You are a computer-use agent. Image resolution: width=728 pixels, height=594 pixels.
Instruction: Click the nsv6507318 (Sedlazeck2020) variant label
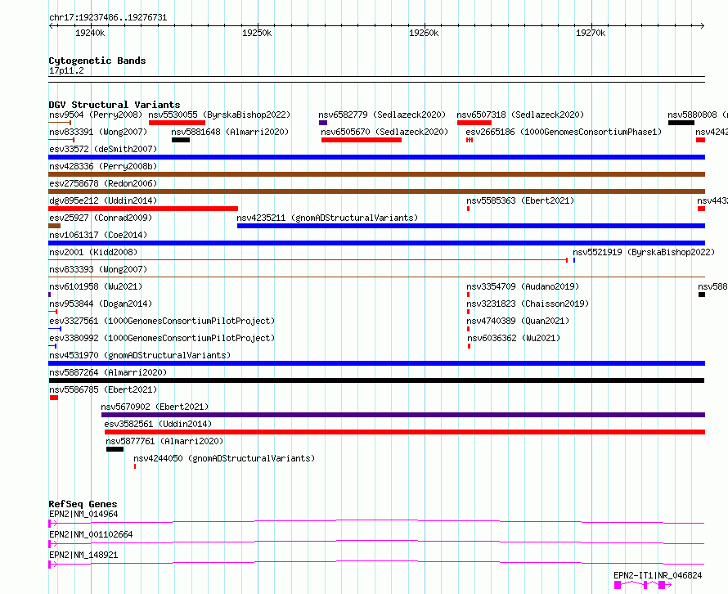point(520,115)
